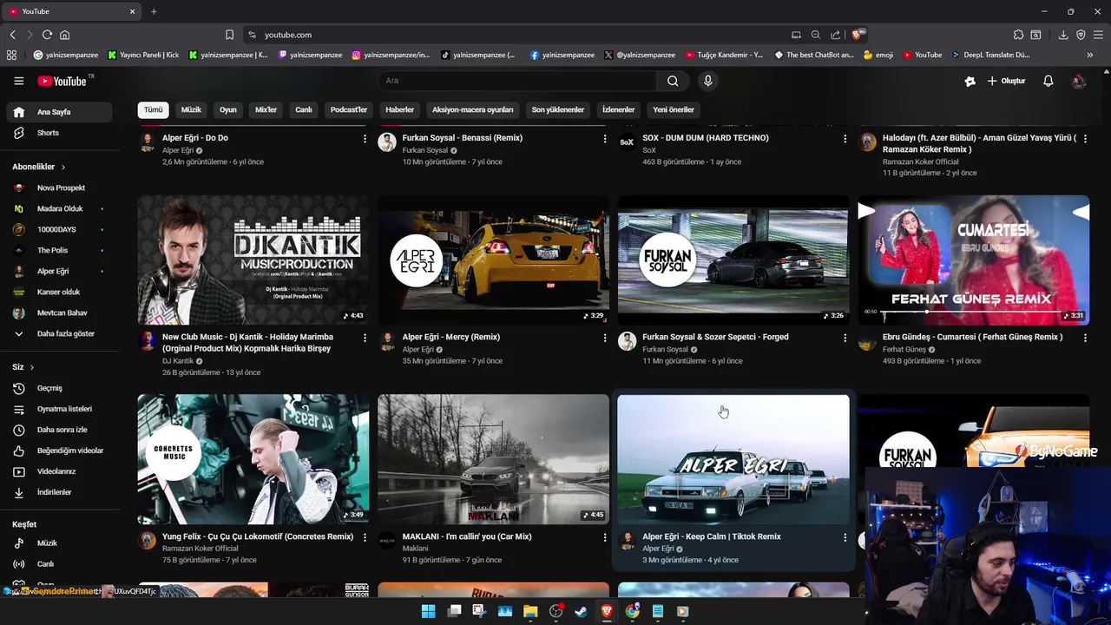Open Daha sonra izle list
Image resolution: width=1111 pixels, height=625 pixels.
(59, 430)
